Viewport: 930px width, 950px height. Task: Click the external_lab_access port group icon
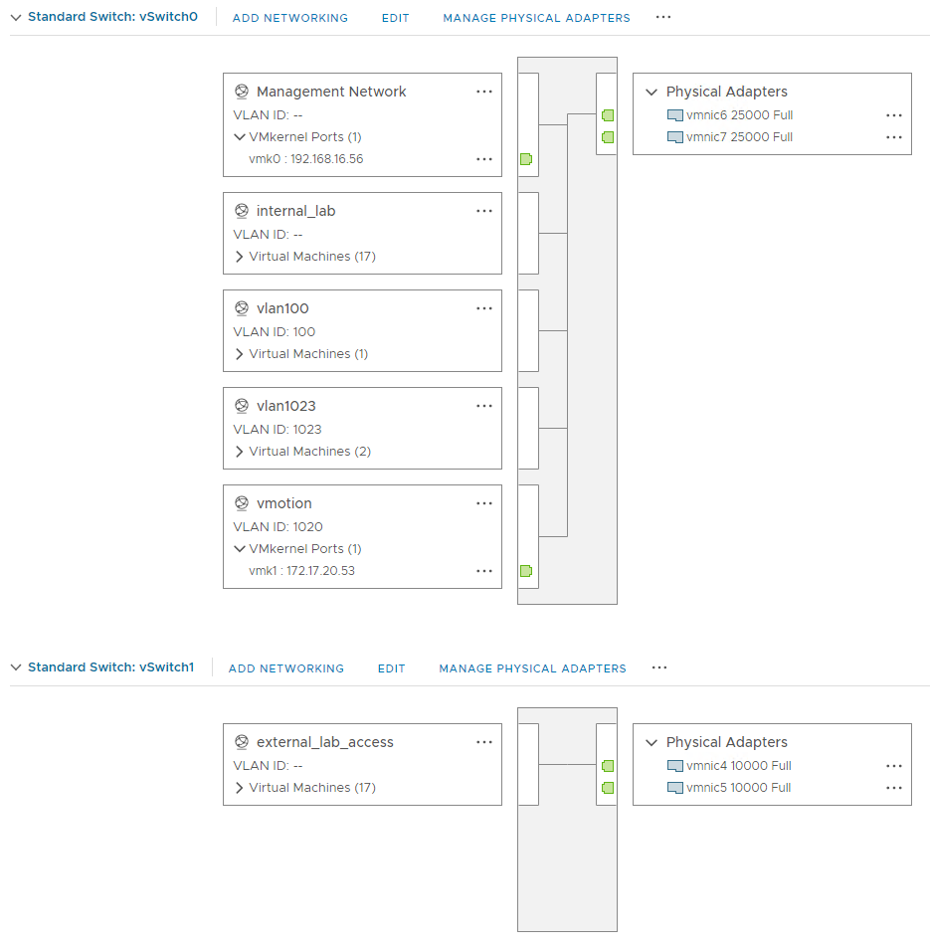click(240, 741)
